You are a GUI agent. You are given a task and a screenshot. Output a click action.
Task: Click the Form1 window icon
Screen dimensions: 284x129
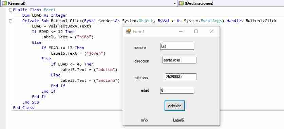tap(128, 31)
